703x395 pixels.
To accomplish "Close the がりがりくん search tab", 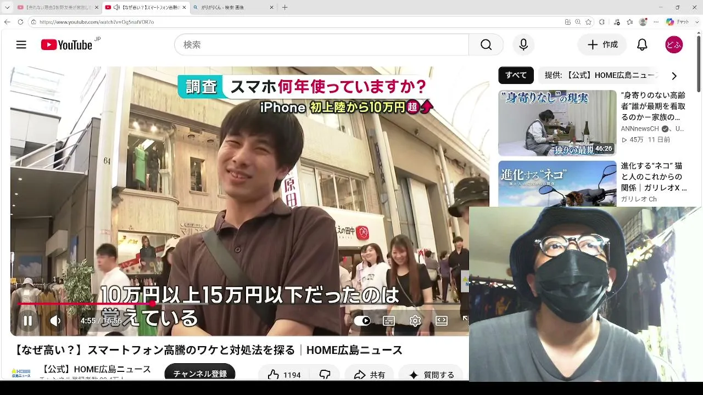I will pos(271,8).
